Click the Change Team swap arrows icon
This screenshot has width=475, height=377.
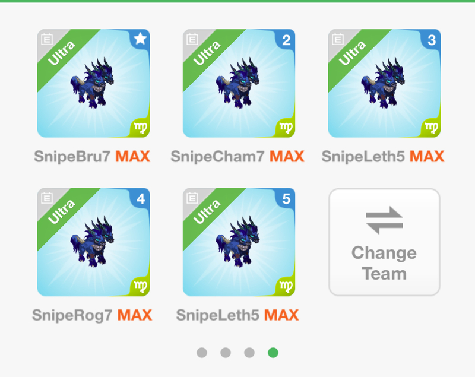click(x=384, y=220)
